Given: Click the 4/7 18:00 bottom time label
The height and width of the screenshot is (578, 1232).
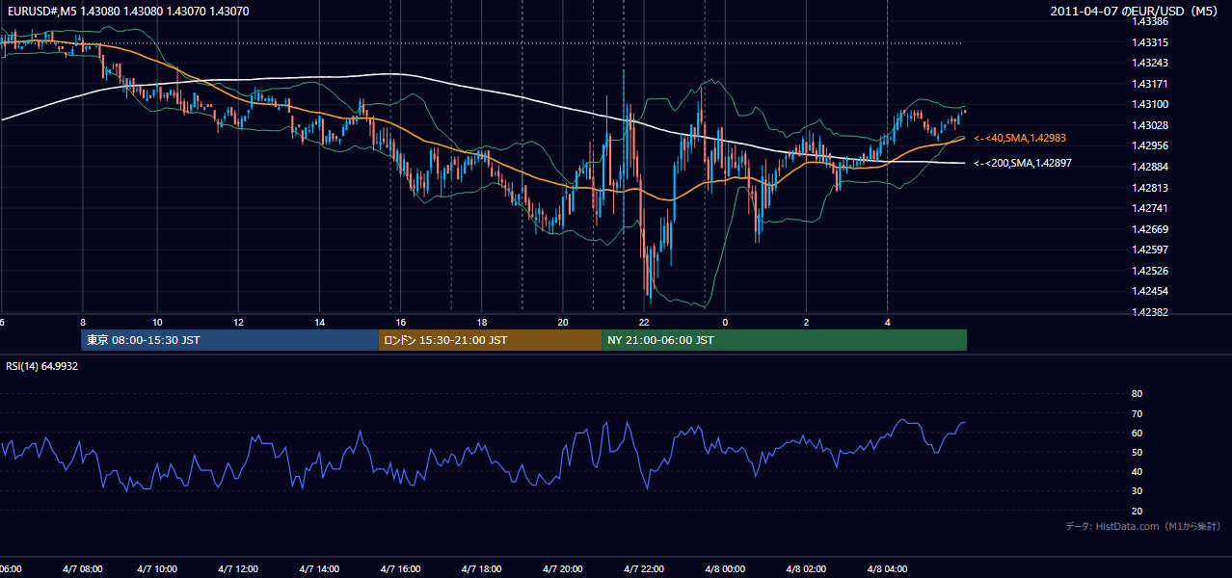Looking at the screenshot, I should coord(482,569).
